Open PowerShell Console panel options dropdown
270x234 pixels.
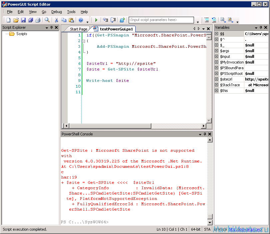pyautogui.click(x=200, y=134)
